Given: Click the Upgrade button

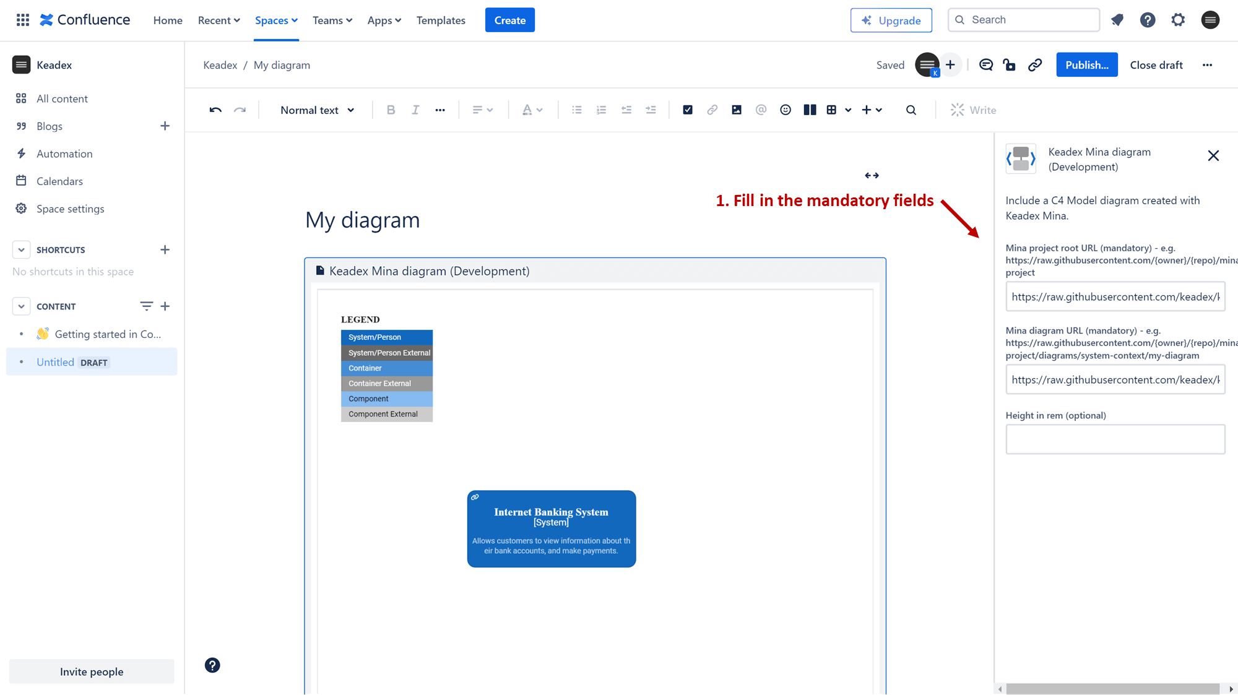Looking at the screenshot, I should [891, 20].
